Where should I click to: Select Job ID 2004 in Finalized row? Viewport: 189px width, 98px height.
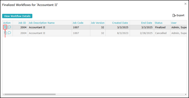pos(20,27)
